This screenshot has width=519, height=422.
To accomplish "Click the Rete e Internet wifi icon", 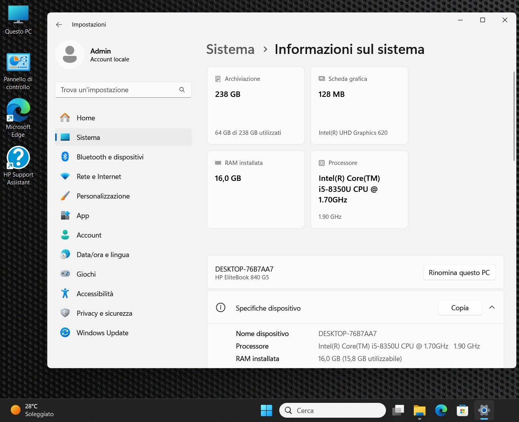I will 65,176.
